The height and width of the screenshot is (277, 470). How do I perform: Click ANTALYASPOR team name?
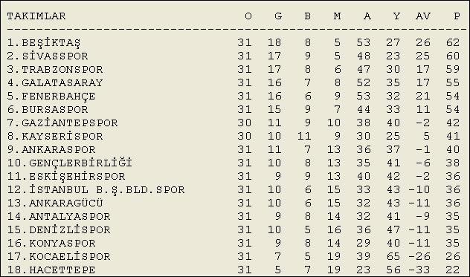(70, 216)
